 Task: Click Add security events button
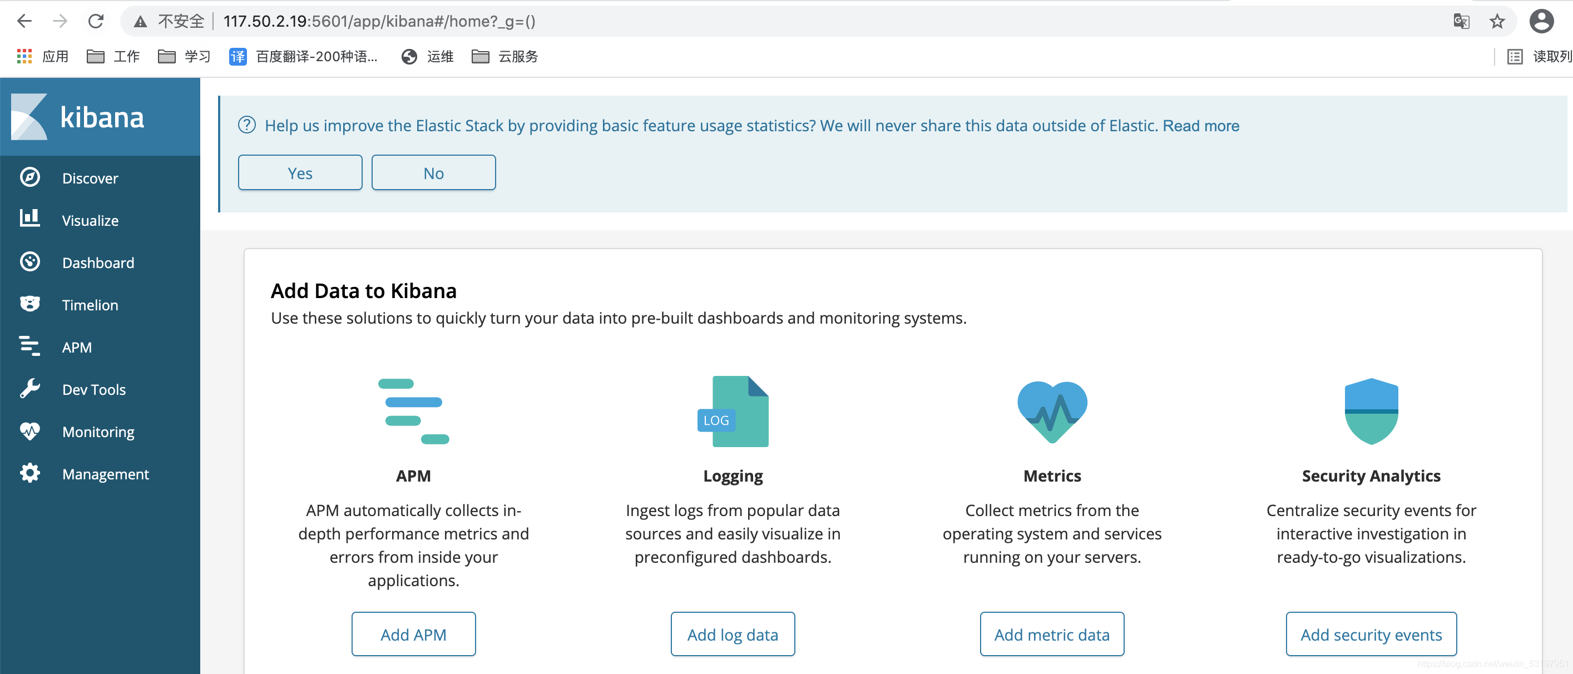(1371, 635)
